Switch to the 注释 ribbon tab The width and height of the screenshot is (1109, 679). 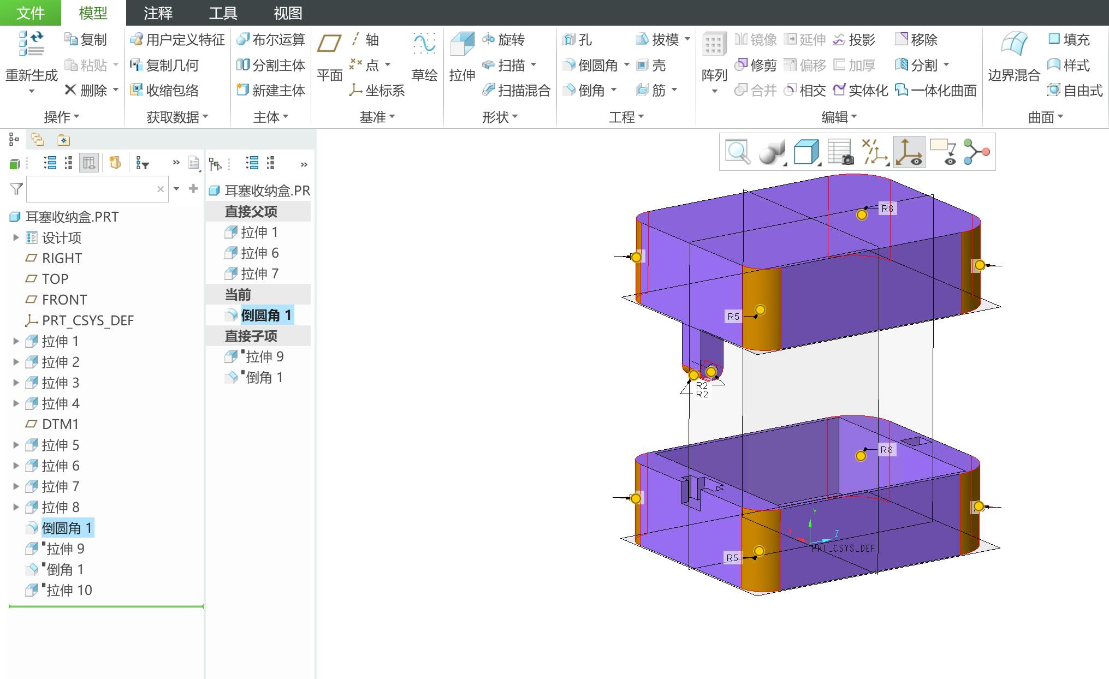[158, 13]
